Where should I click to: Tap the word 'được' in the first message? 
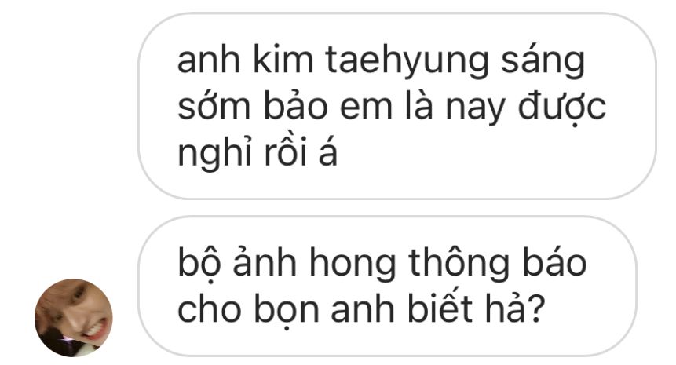(x=561, y=108)
